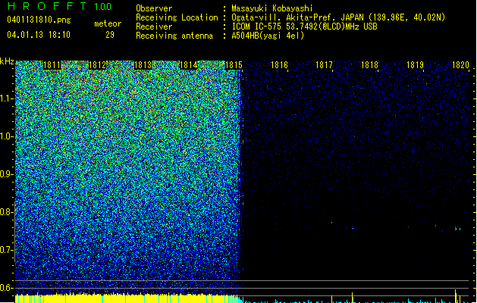Click the 0.6 frequency axis label
Screen dimensions: 477x303
coord(7,288)
